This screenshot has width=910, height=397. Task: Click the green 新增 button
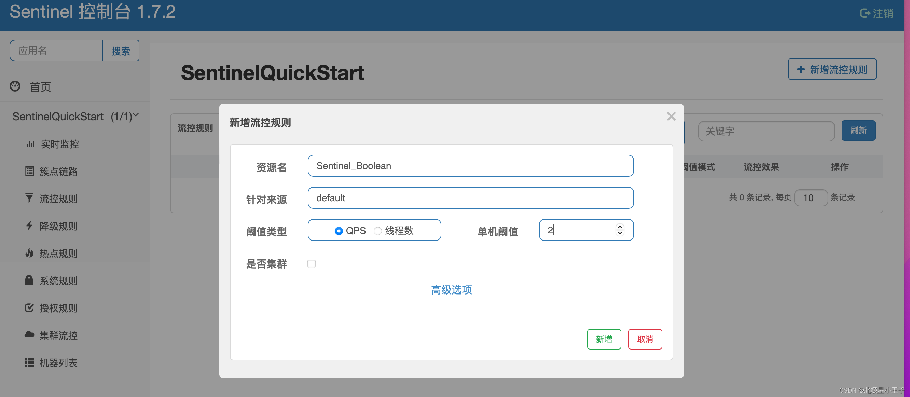point(604,339)
